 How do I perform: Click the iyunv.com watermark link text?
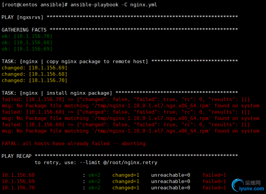pos(251,189)
